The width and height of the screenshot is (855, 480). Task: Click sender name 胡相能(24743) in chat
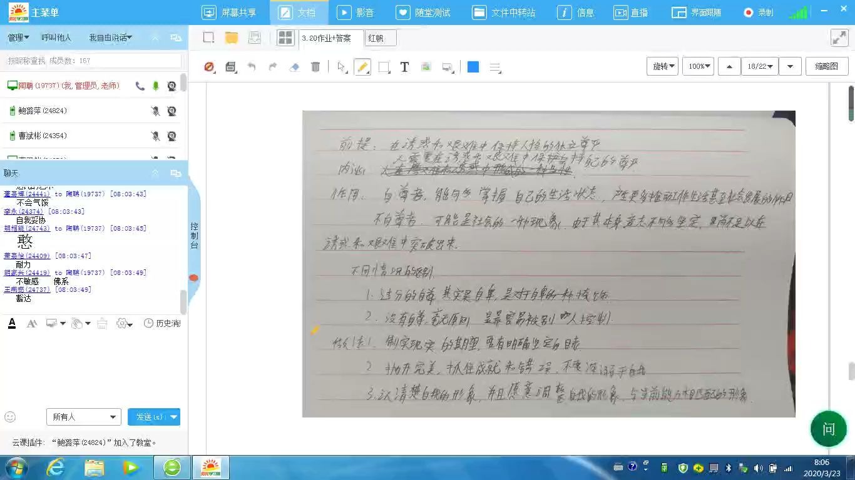27,228
